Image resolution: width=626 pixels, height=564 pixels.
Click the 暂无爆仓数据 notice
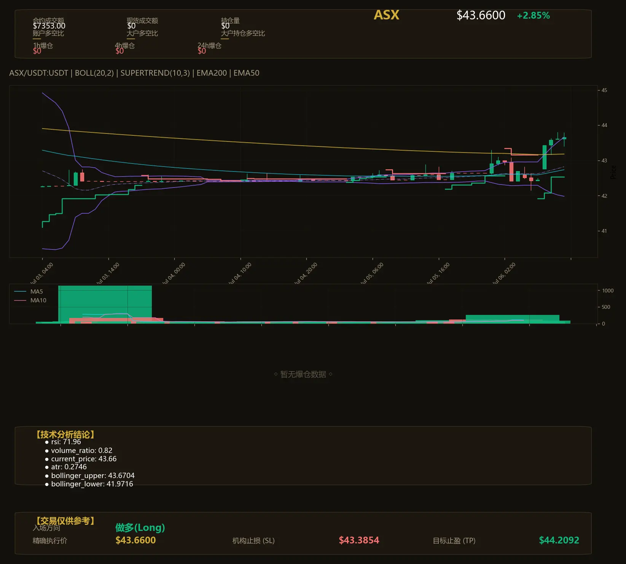click(x=303, y=374)
